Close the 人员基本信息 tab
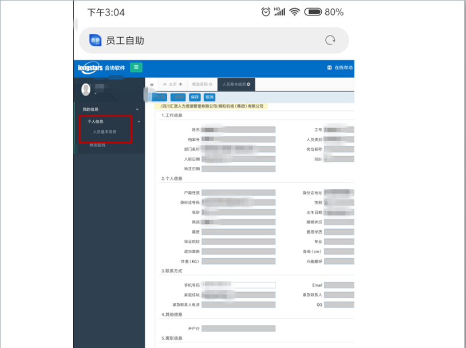The image size is (466, 348). [248, 84]
